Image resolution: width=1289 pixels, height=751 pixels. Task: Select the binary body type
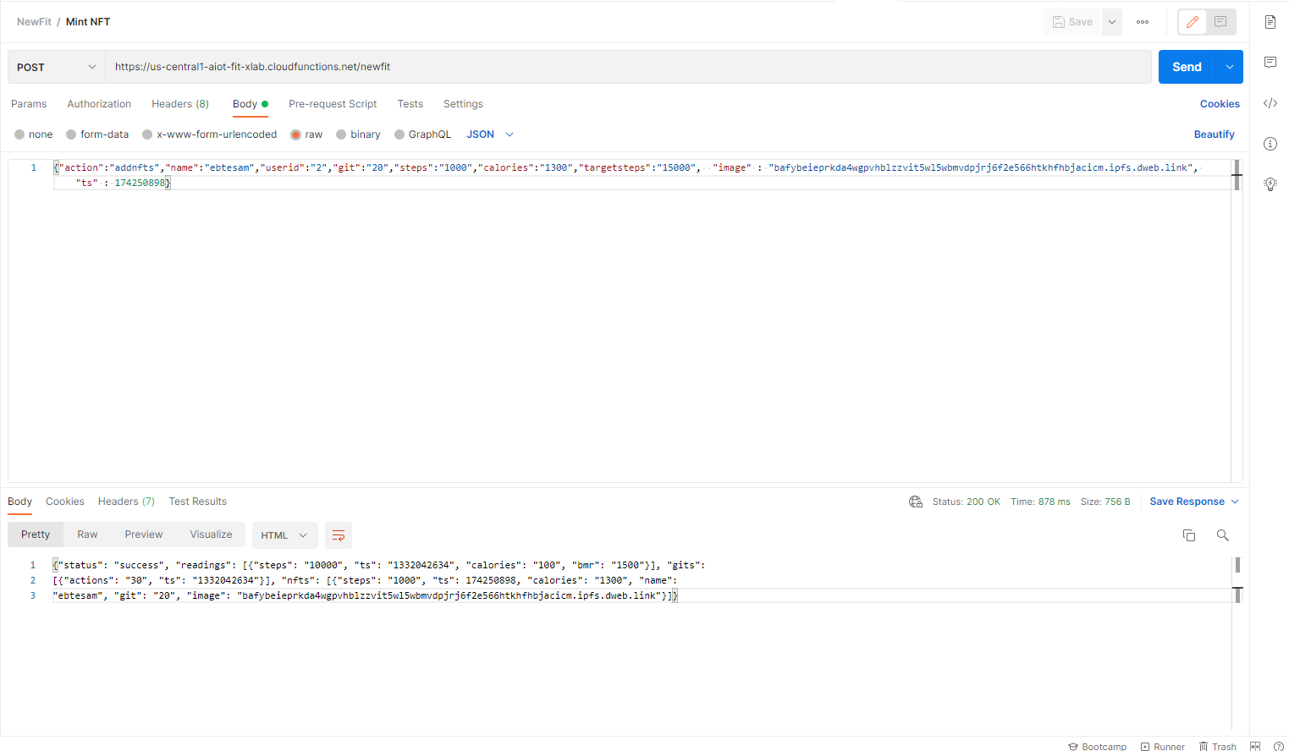[359, 134]
